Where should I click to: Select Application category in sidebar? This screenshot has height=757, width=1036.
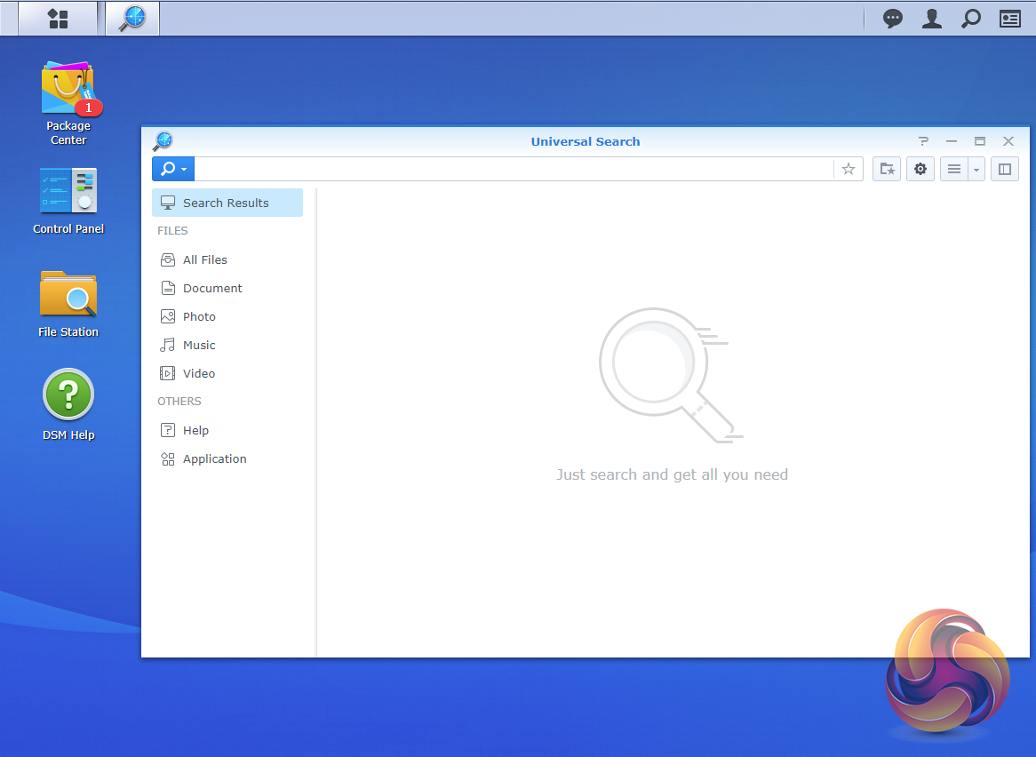(227, 458)
